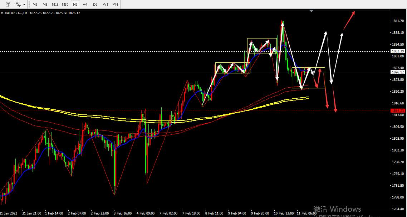The image size is (407, 217).
Task: Click the arrows objects tool icon
Action: pos(18,4)
